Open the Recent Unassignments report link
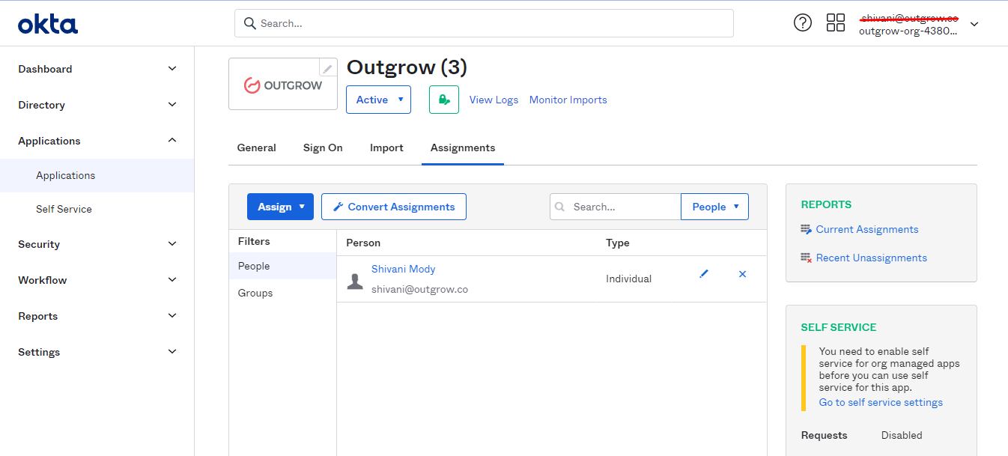Screen dimensions: 1008x456 [872, 258]
